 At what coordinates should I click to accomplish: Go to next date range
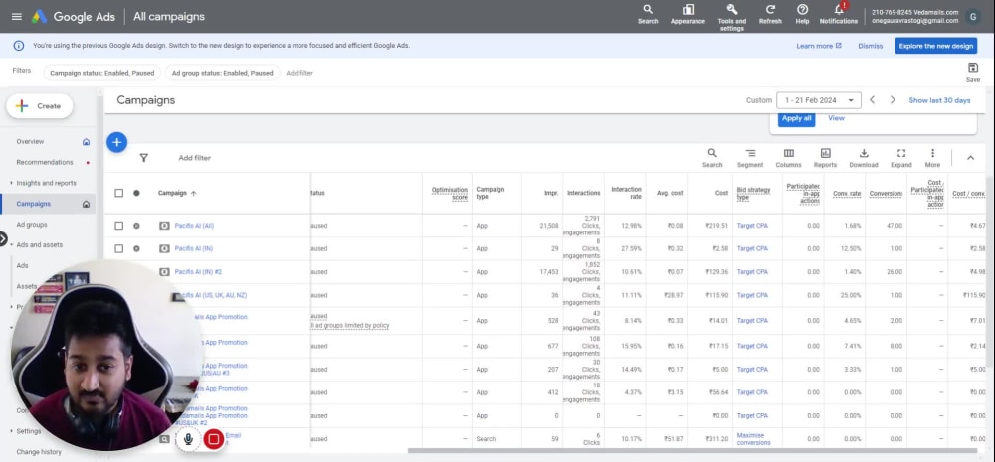pyautogui.click(x=893, y=100)
